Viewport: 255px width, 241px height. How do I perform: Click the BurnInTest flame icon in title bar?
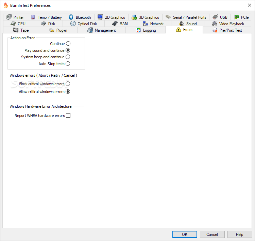tap(6, 5)
